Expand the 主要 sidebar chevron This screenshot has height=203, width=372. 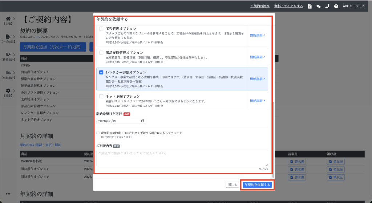(14, 19)
